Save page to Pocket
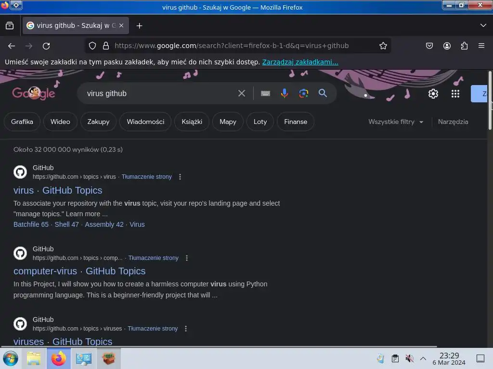This screenshot has height=369, width=493. tap(429, 46)
